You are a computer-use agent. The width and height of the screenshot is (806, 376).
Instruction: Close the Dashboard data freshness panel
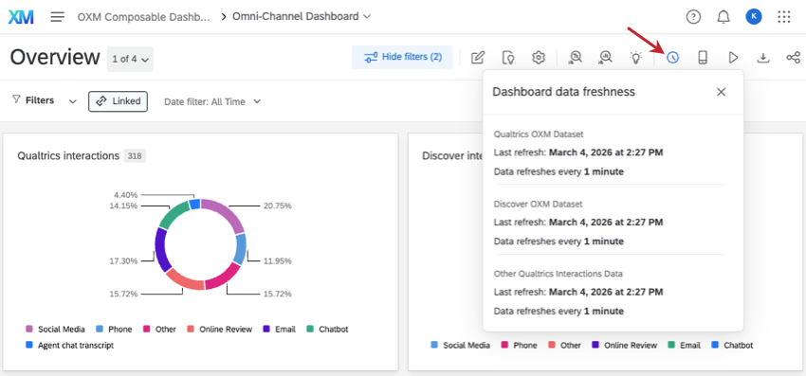click(x=722, y=92)
